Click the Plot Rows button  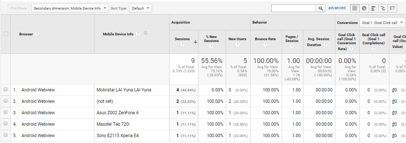19,8
